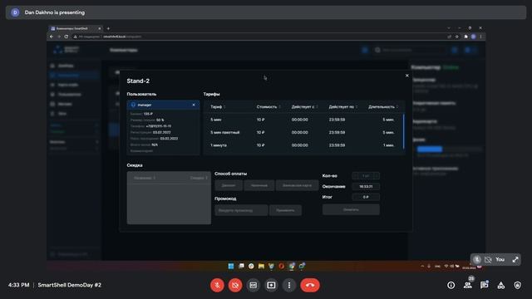Sort tariffs by Действует по column

(x=343, y=107)
